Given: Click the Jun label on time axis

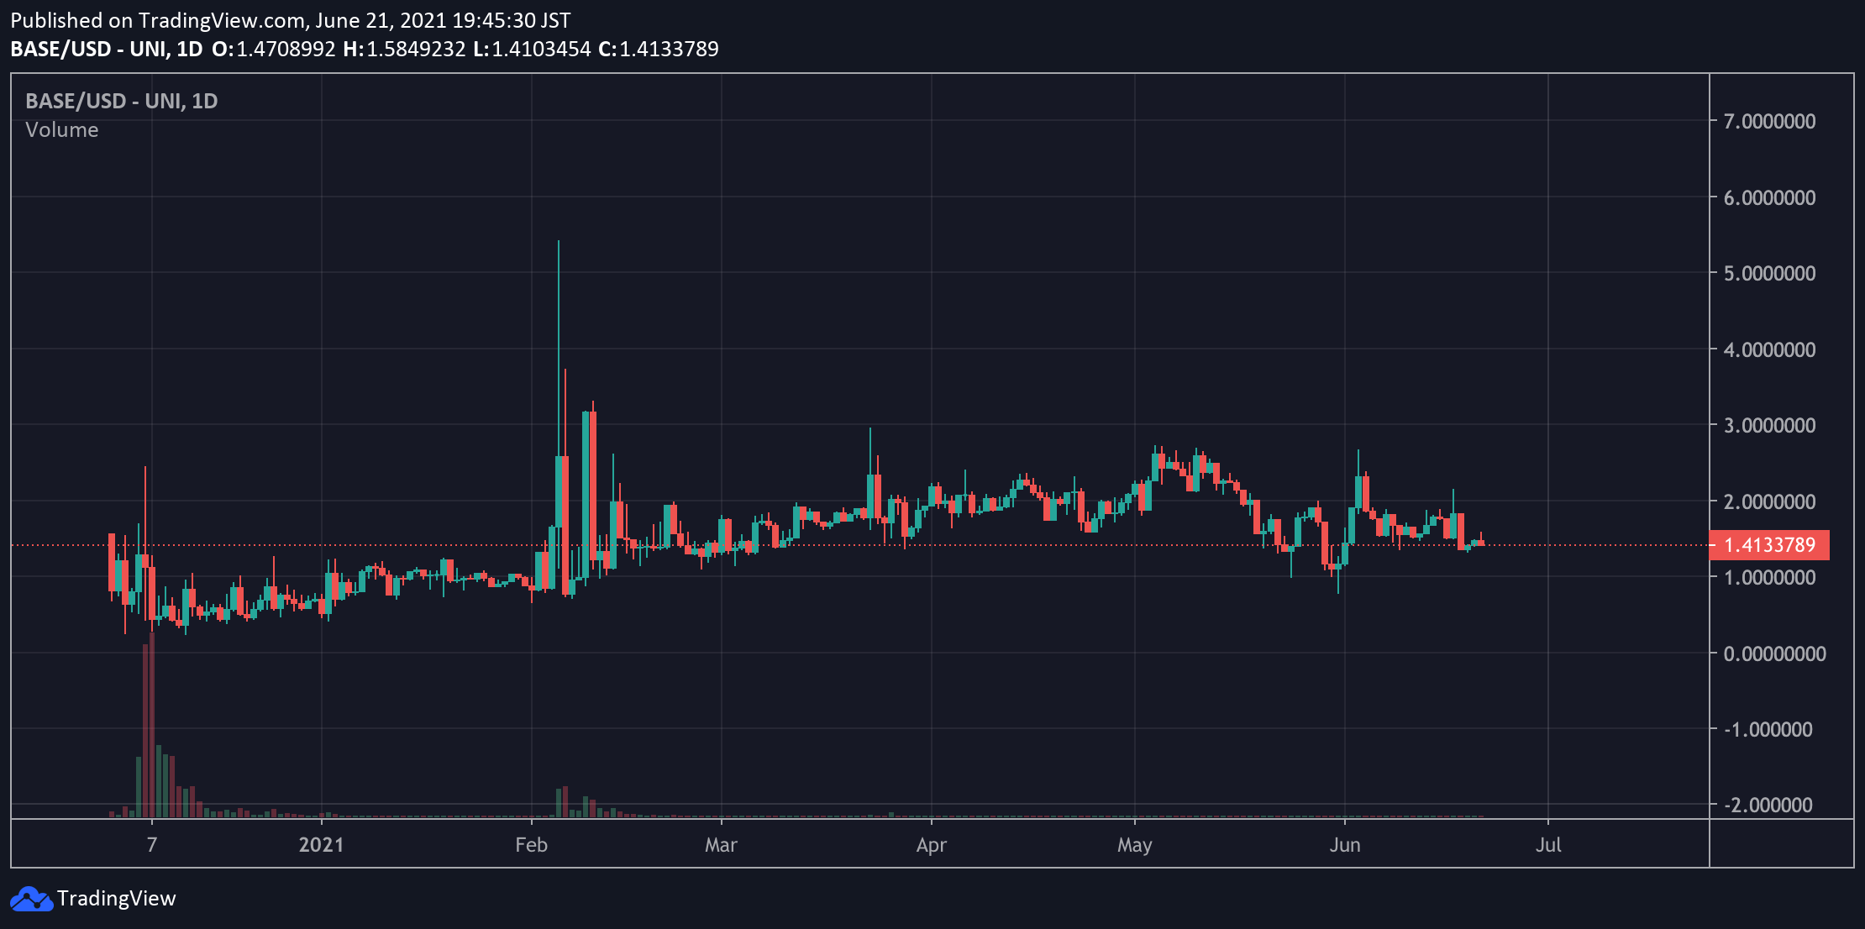Looking at the screenshot, I should (1344, 845).
